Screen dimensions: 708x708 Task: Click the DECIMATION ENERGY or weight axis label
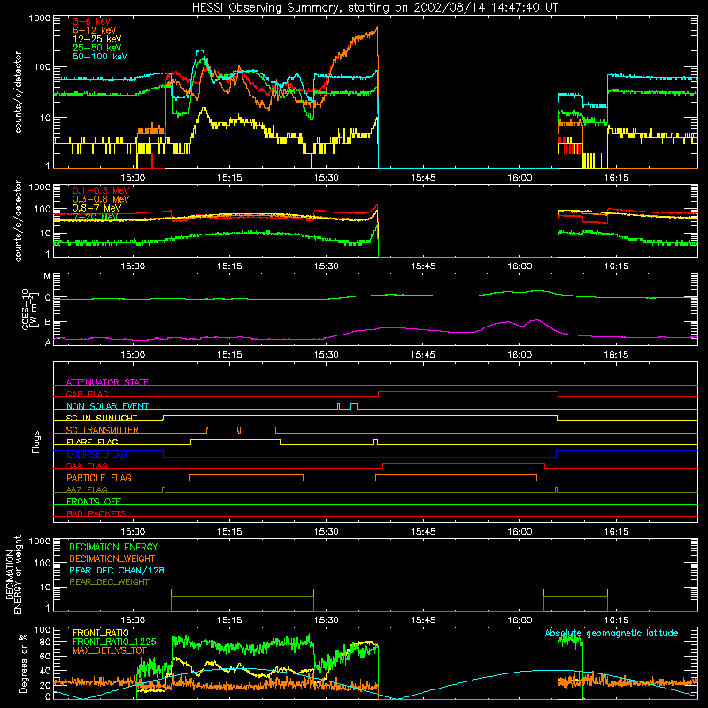point(13,574)
